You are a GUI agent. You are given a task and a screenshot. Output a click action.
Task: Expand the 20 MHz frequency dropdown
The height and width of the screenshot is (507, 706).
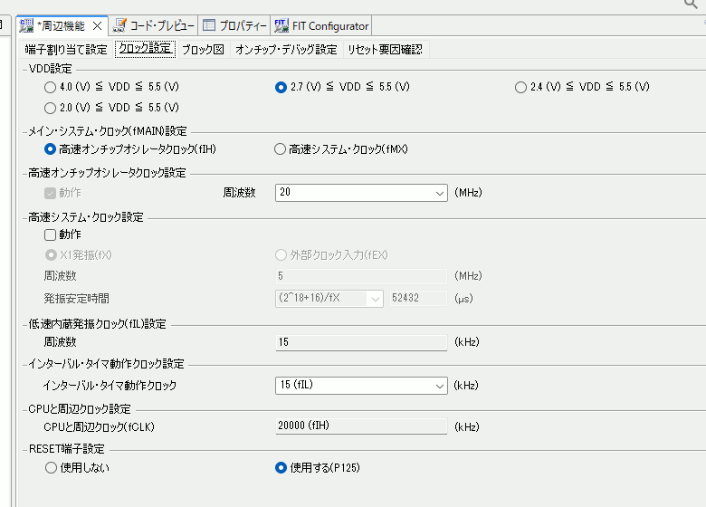point(438,193)
